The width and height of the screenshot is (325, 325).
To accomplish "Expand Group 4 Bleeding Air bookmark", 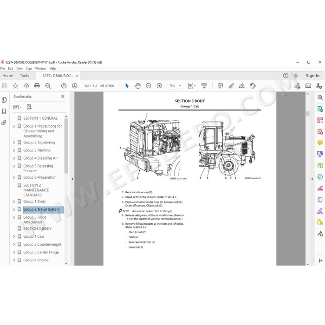I will [14, 158].
